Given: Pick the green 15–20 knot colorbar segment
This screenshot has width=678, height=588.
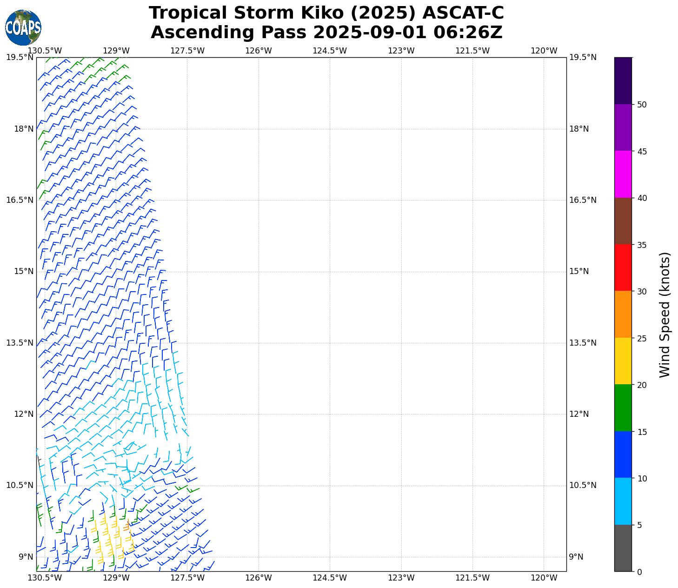Looking at the screenshot, I should 623,408.
